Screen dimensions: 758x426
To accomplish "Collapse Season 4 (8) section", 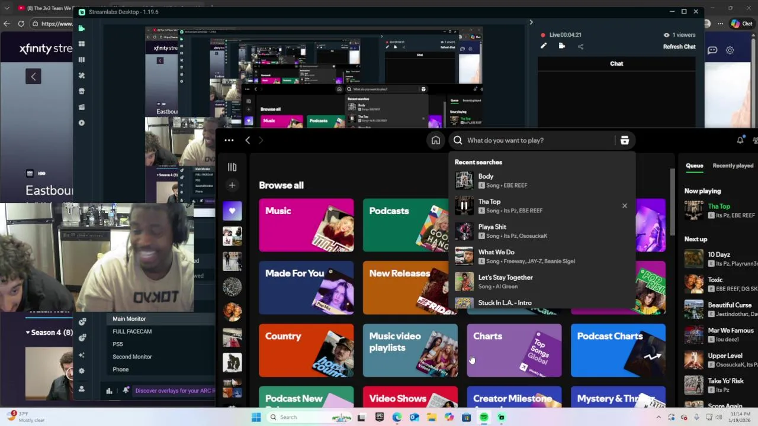I will [x=28, y=333].
